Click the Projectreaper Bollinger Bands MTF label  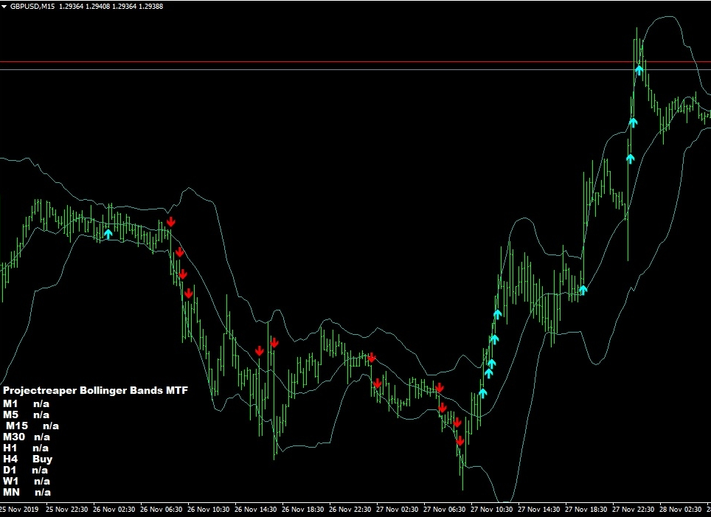point(95,391)
